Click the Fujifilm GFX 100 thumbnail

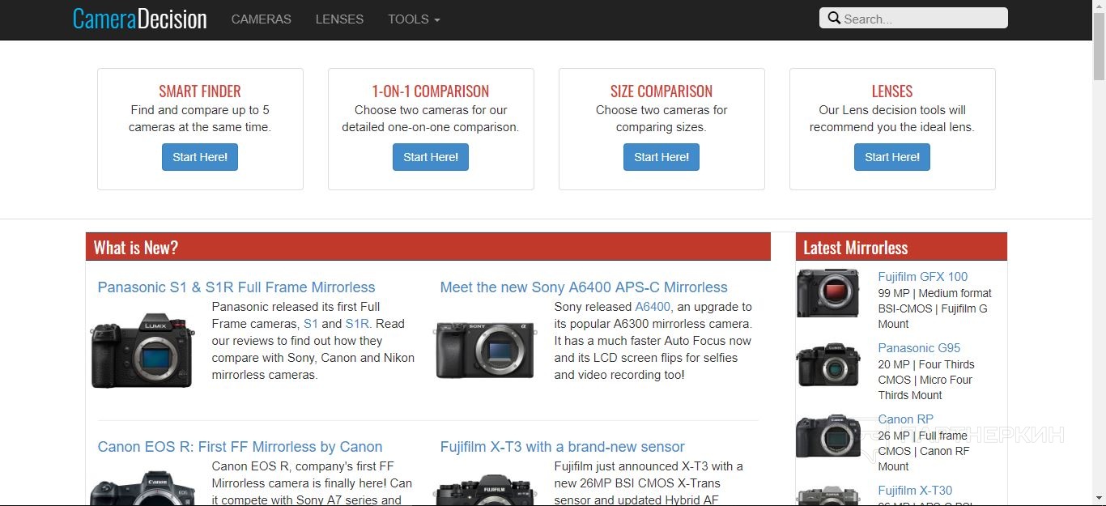point(827,293)
